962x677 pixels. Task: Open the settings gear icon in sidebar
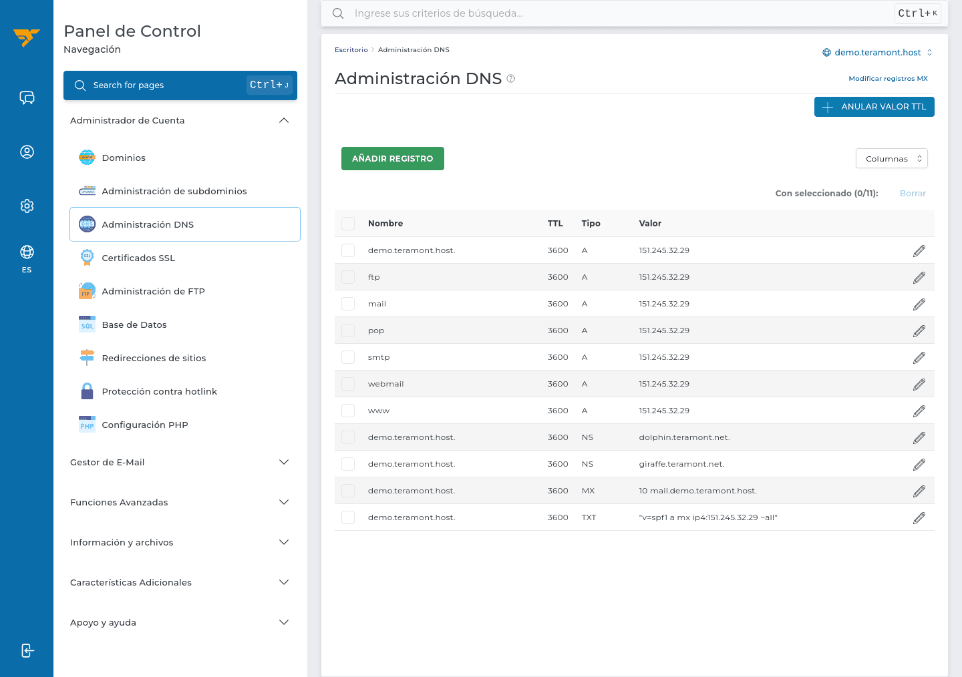(x=27, y=206)
